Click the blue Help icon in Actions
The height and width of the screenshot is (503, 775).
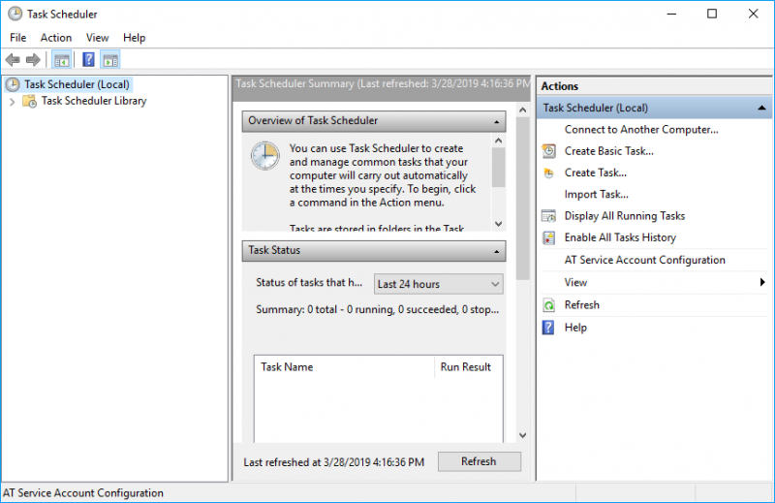click(x=548, y=328)
